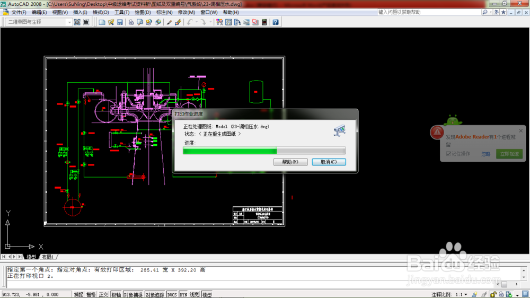530x298 pixels.
Task: Click the 3D DWF globe icon
Action: (x=158, y=22)
